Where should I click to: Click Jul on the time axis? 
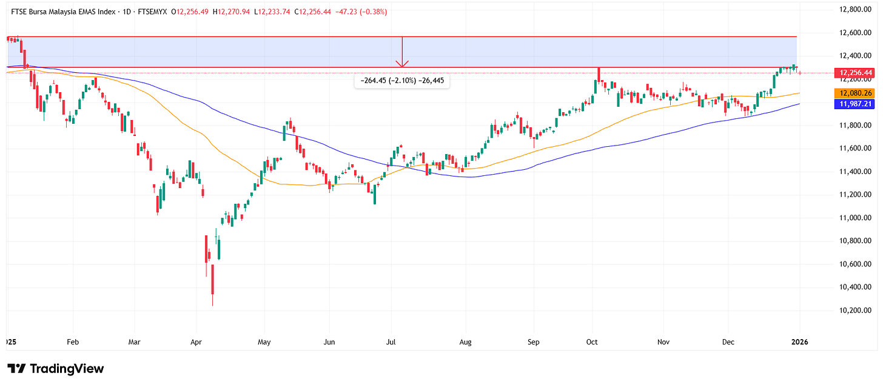pyautogui.click(x=391, y=342)
